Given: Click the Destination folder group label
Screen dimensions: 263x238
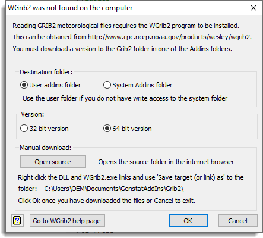Looking at the screenshot, I should (46, 72).
